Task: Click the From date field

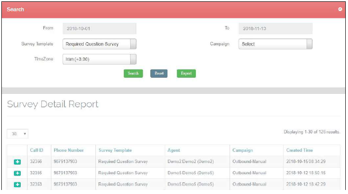Action: [x=99, y=28]
